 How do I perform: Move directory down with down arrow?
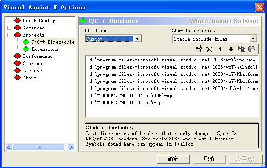pos(231,49)
